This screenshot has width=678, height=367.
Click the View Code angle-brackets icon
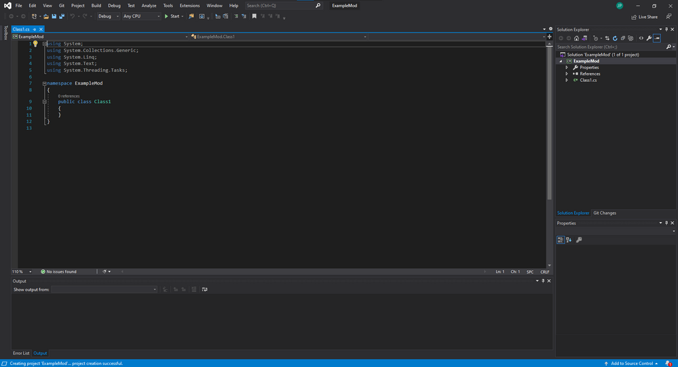[641, 39]
